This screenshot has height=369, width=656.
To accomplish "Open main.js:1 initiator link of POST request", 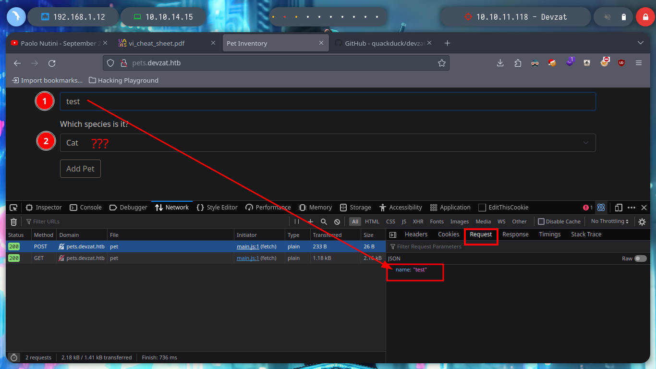I will (x=248, y=246).
